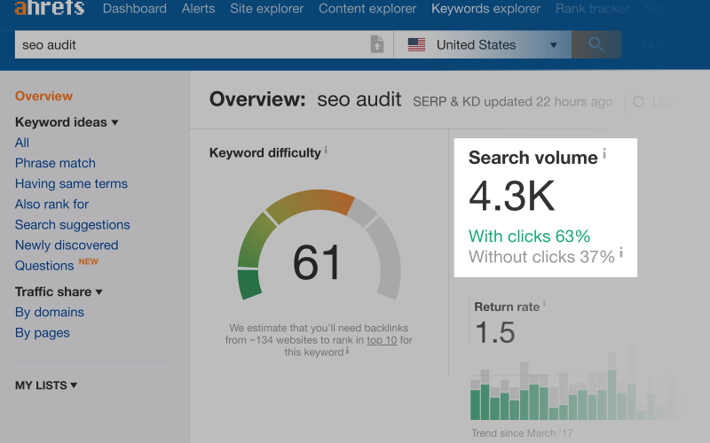Go to Content explorer in top navigation
710x443 pixels.
[x=367, y=9]
